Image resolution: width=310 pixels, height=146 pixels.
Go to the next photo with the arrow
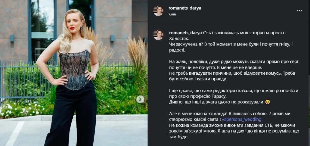pos(140,99)
